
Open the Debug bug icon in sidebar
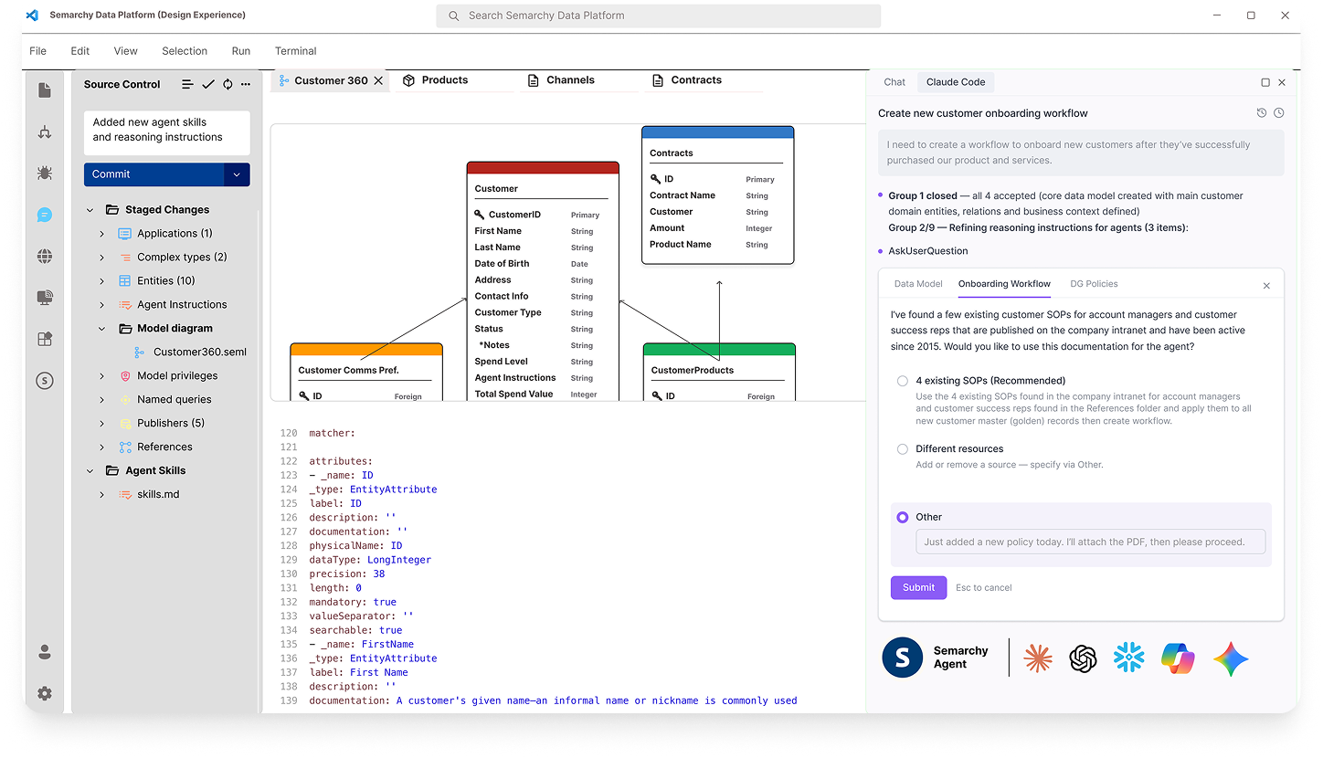45,173
